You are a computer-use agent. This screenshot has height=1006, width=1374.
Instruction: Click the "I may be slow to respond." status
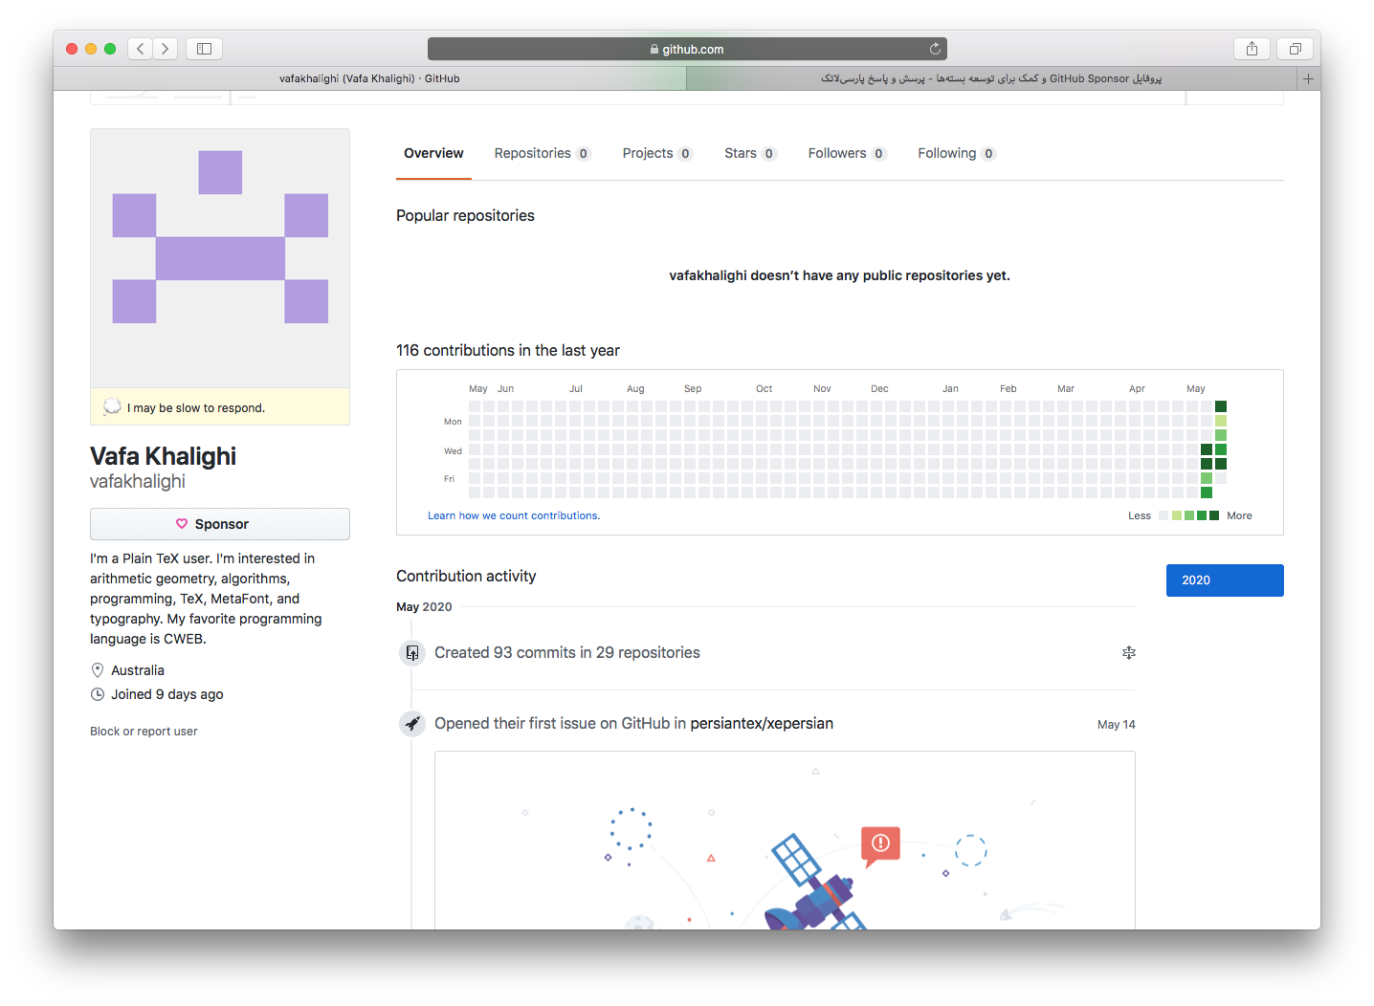coord(196,408)
